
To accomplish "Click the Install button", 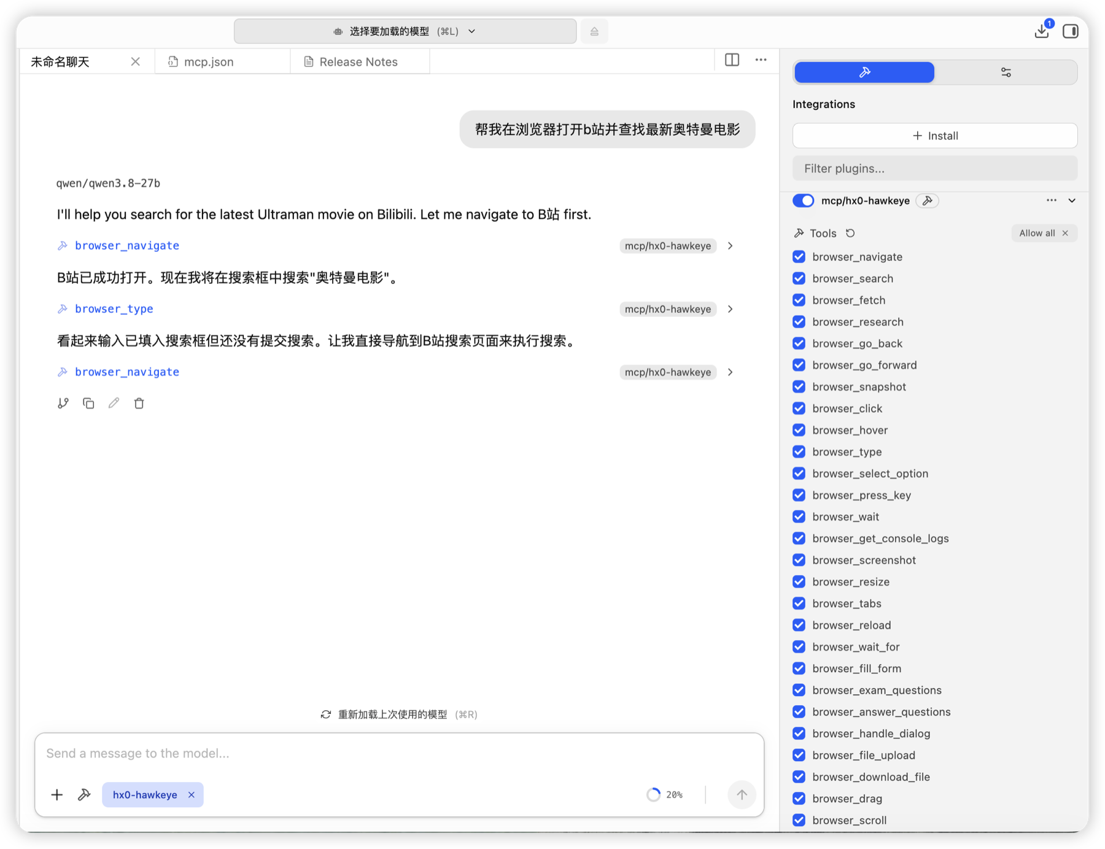I will click(x=935, y=136).
